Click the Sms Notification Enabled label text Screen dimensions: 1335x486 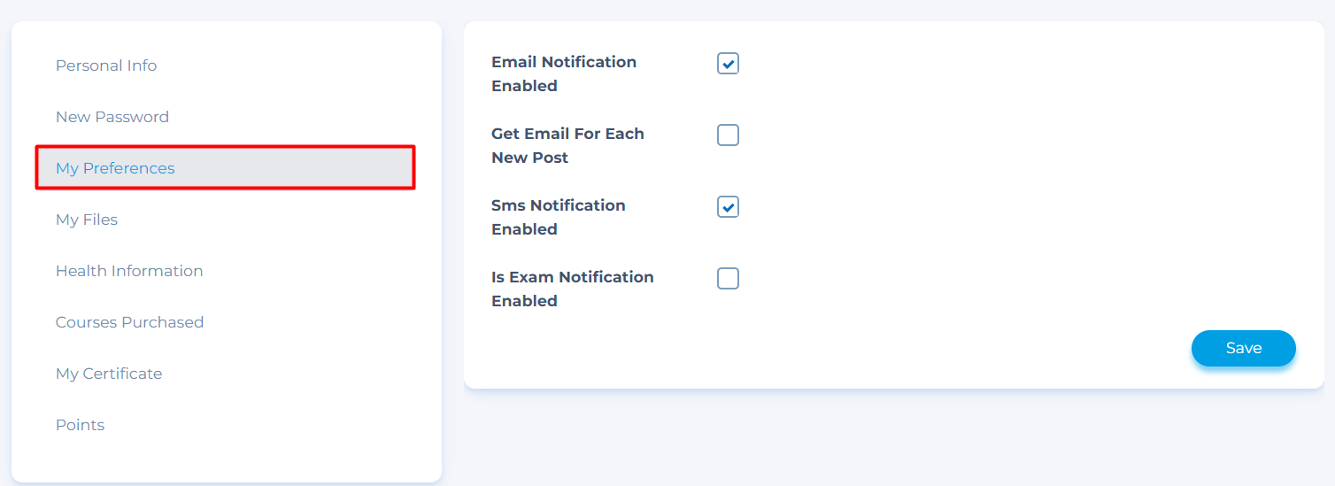click(558, 217)
